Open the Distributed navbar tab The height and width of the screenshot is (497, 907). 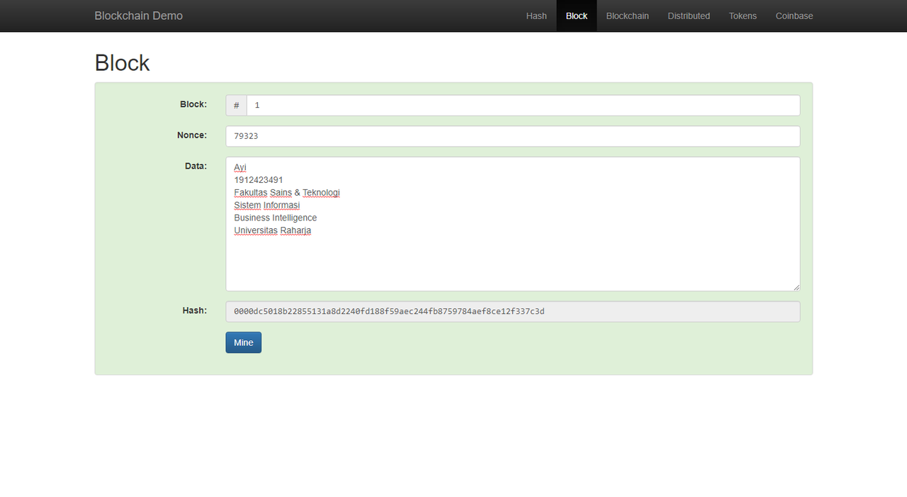[688, 16]
